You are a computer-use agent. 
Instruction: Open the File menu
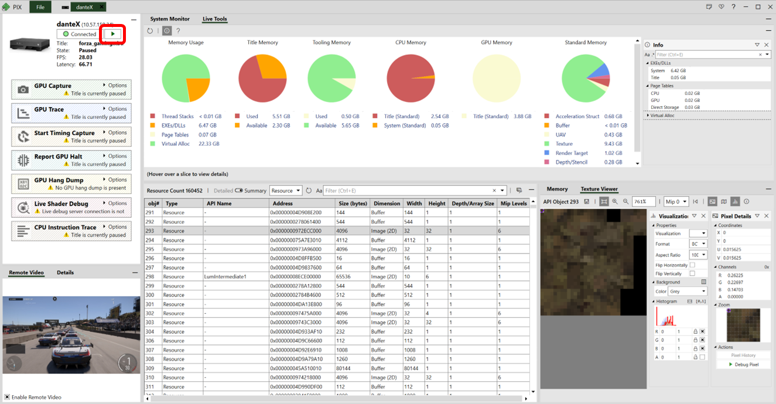pyautogui.click(x=40, y=7)
